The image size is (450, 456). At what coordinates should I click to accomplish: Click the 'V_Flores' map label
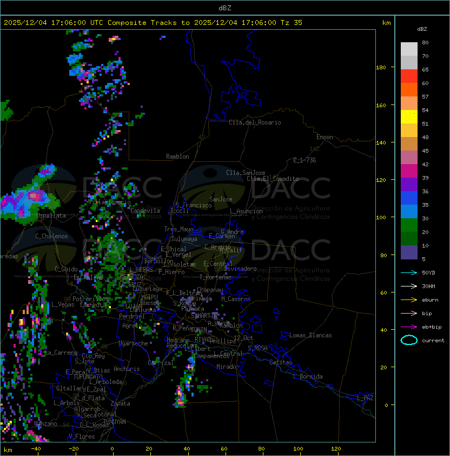click(x=82, y=437)
